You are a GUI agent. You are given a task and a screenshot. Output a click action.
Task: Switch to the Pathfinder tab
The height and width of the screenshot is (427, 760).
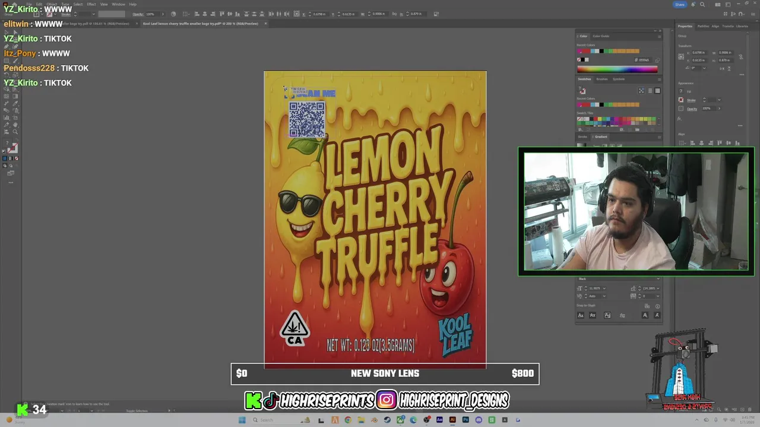coord(703,26)
